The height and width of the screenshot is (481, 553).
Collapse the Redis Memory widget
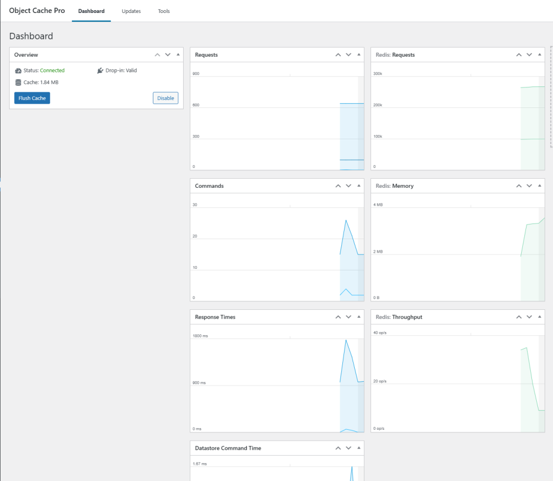tap(539, 186)
